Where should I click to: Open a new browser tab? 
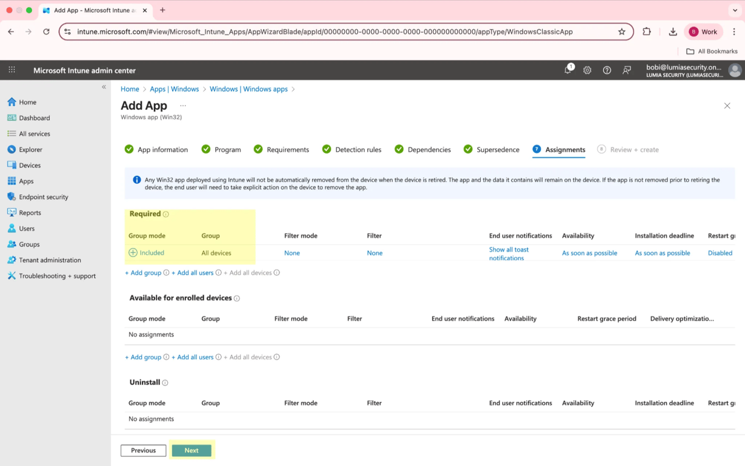tap(162, 10)
